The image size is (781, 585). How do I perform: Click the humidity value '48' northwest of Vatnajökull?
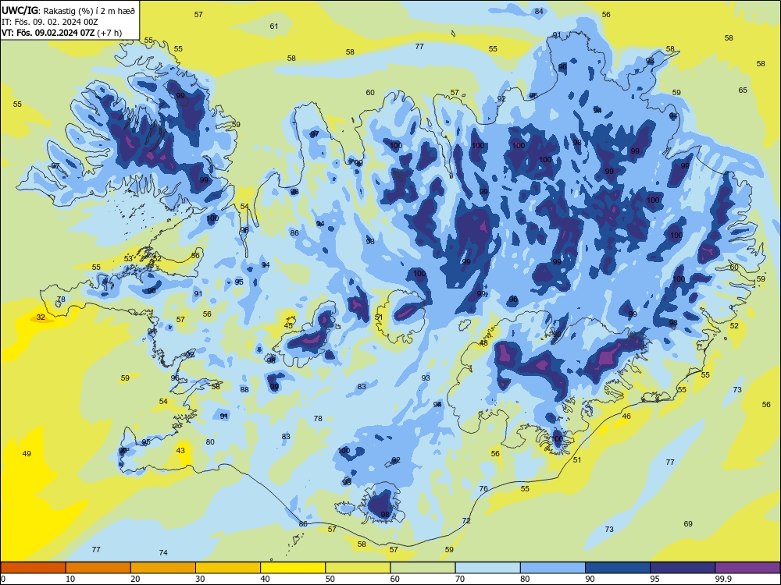point(483,342)
